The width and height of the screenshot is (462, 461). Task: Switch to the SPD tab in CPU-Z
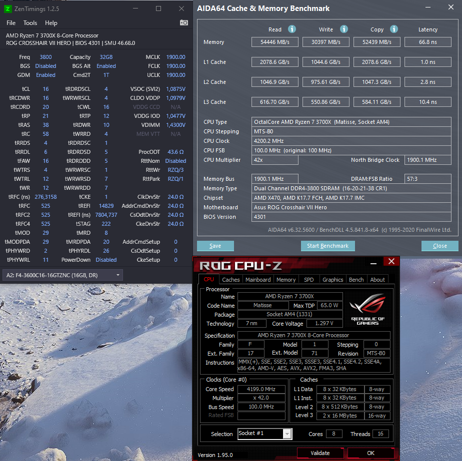click(309, 280)
